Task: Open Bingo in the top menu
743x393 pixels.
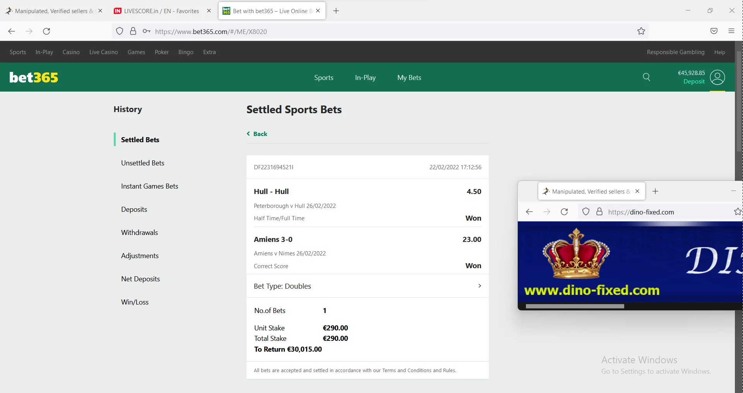Action: point(186,52)
